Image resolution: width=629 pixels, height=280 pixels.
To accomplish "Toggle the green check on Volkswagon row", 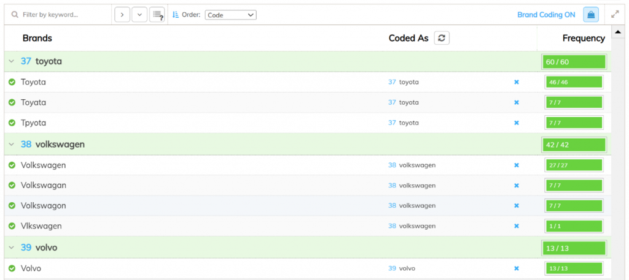I will [12, 206].
